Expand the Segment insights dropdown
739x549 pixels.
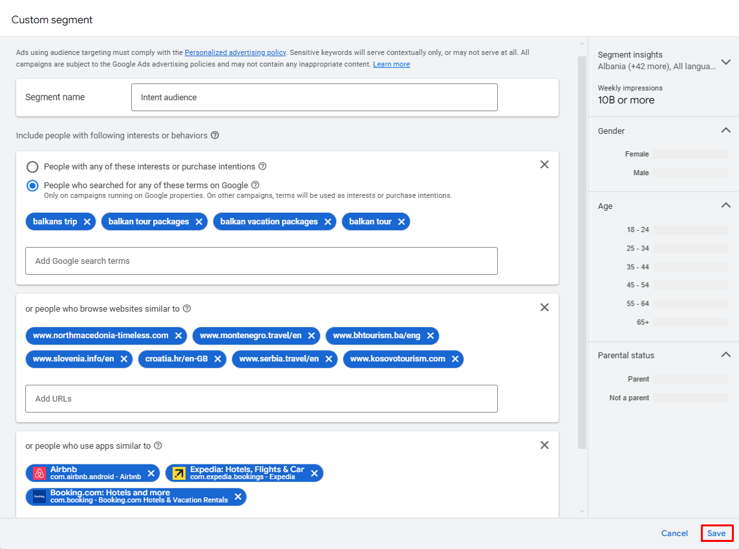tap(726, 61)
